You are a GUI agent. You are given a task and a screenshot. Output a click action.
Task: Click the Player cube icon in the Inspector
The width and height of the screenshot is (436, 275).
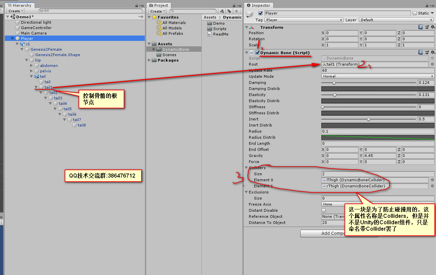pyautogui.click(x=250, y=13)
